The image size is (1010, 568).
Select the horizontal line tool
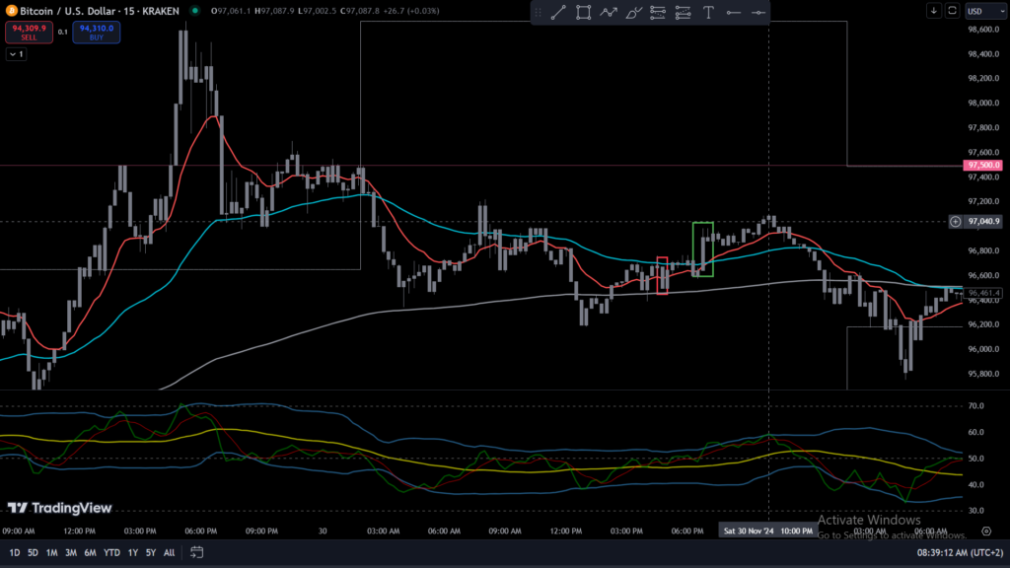click(x=733, y=13)
